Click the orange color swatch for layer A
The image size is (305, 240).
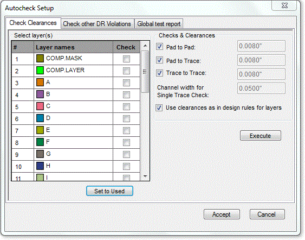[40, 83]
